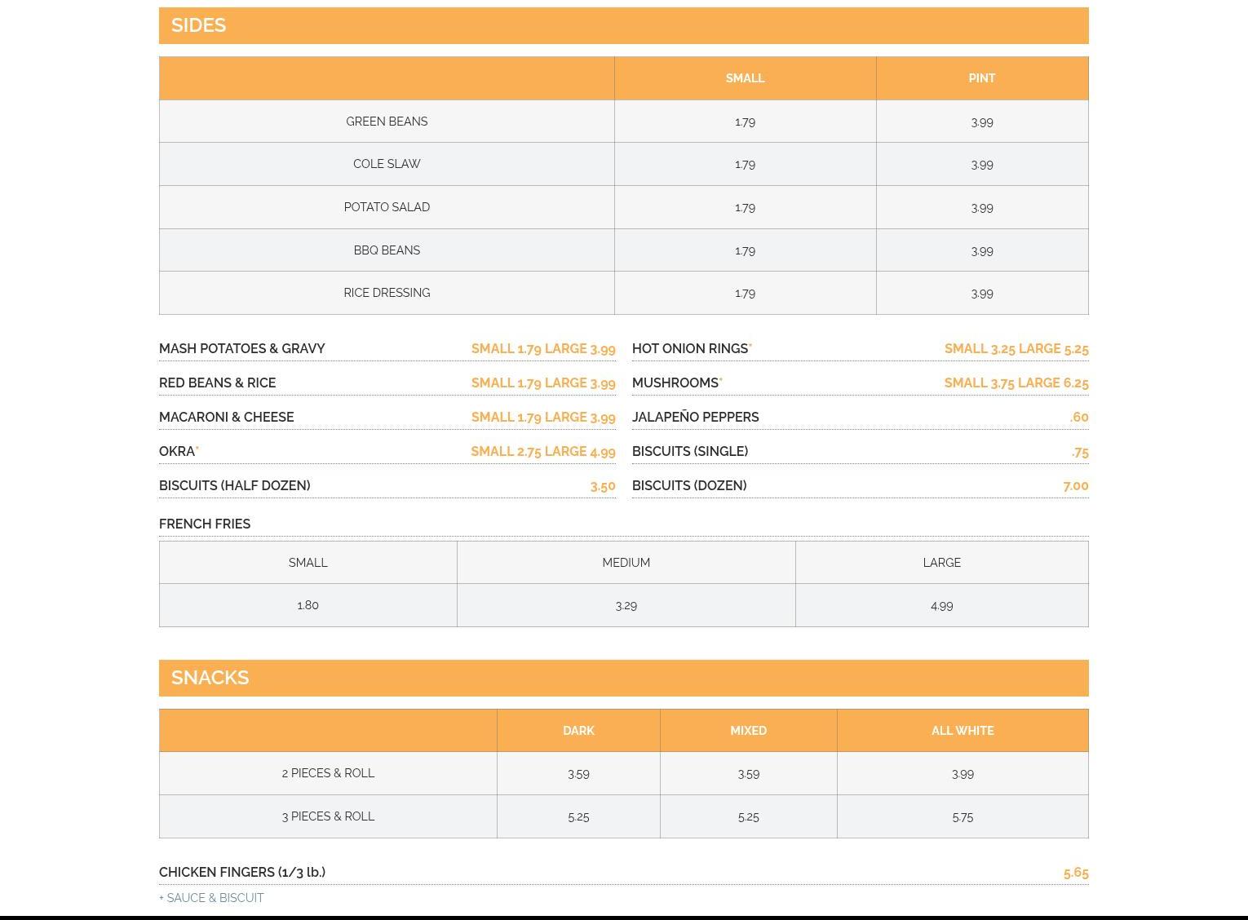Image resolution: width=1248 pixels, height=920 pixels.
Task: Click the FRENCH FRIES heading
Action: pyautogui.click(x=205, y=524)
